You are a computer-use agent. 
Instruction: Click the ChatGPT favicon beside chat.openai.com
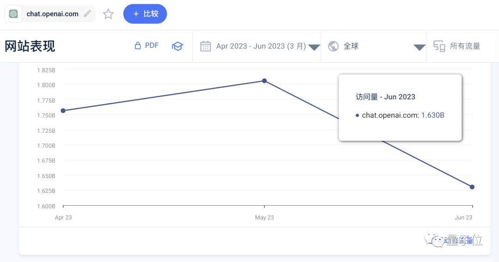[x=13, y=14]
